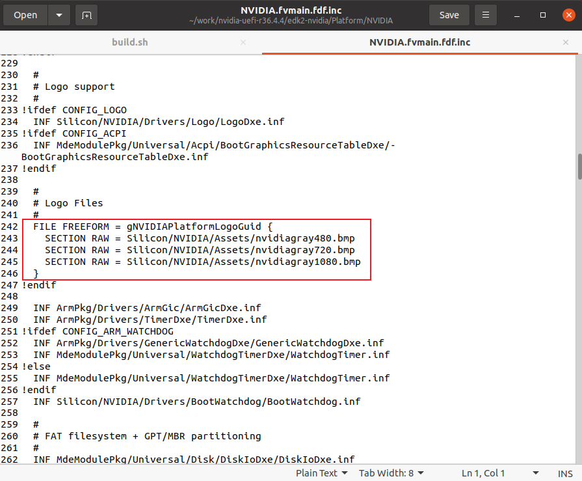The image size is (582, 481).
Task: Open the Plain Text language dropdown
Action: pyautogui.click(x=321, y=473)
